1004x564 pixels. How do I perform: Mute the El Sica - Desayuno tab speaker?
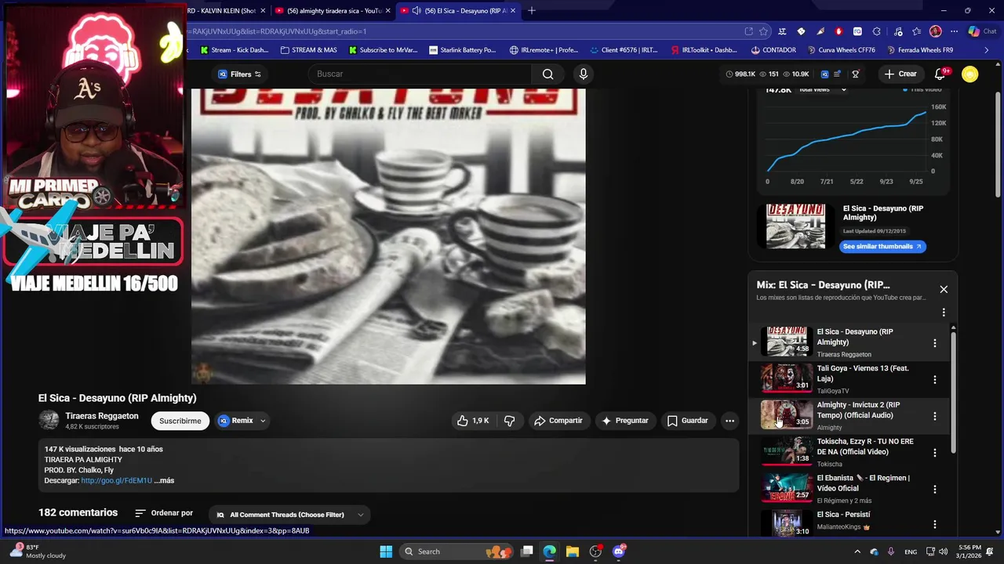(x=417, y=11)
